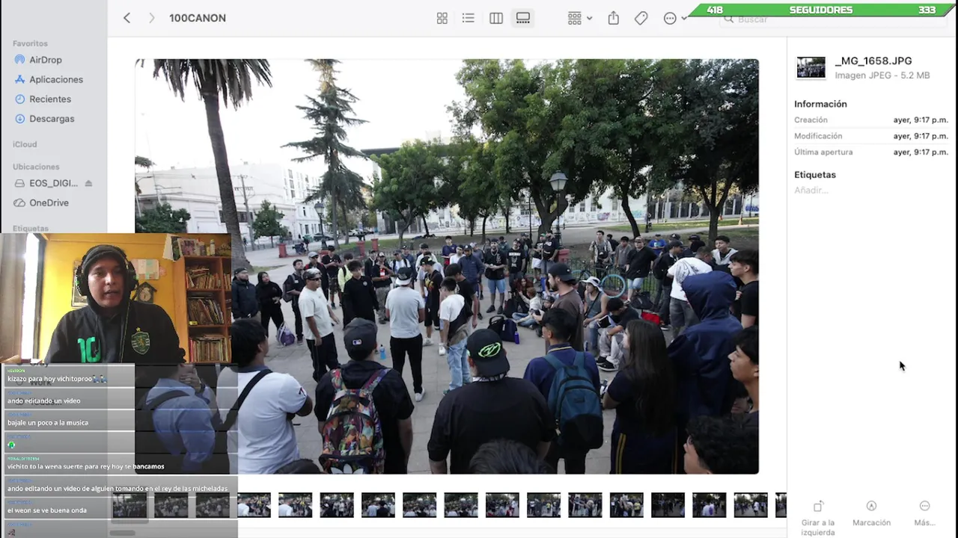This screenshot has height=538, width=958.
Task: Click the webcam overlay video
Action: [x=116, y=299]
